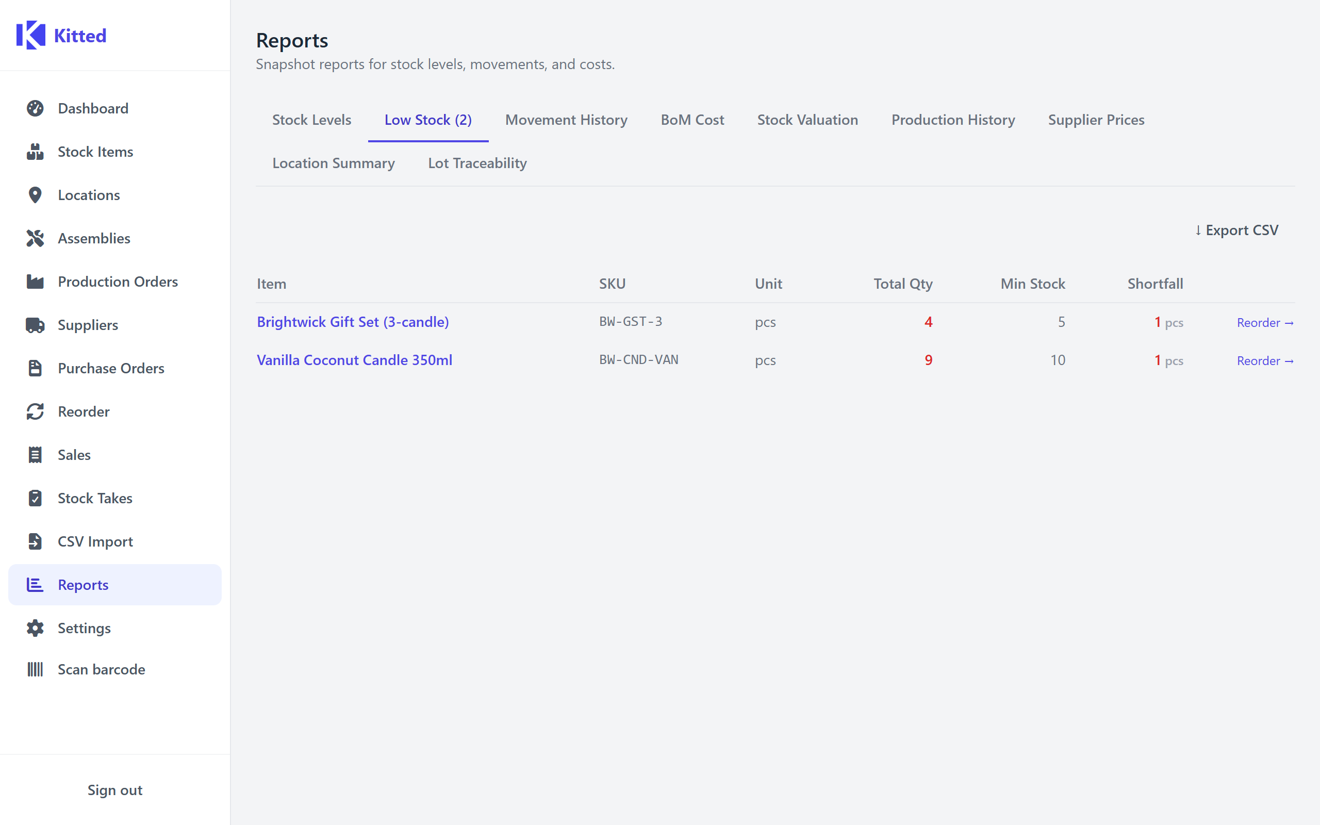Click min stock value 5
Viewport: 1320px width, 825px height.
(x=1062, y=322)
